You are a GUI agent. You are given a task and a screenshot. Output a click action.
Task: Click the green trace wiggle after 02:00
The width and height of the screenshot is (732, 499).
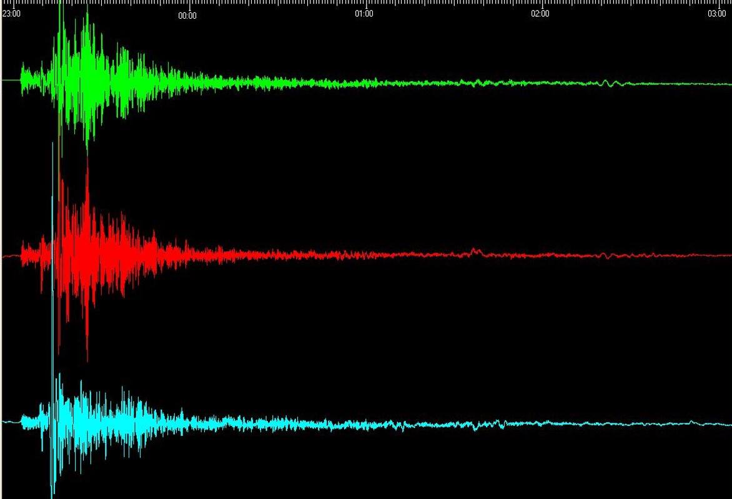pyautogui.click(x=608, y=83)
